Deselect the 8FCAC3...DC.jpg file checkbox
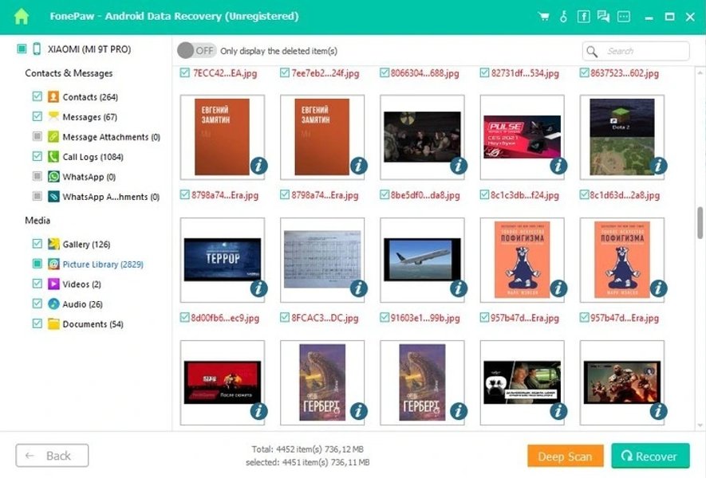The image size is (706, 478). point(286,317)
